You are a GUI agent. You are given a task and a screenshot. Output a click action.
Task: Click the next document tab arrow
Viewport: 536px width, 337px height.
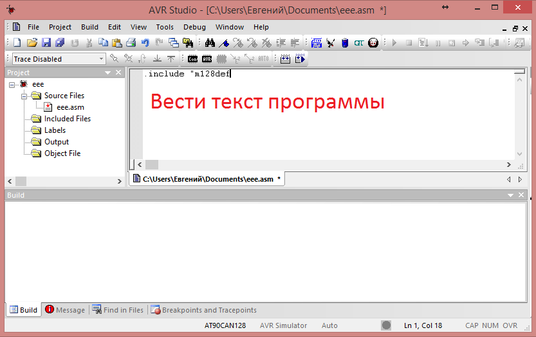coord(520,180)
